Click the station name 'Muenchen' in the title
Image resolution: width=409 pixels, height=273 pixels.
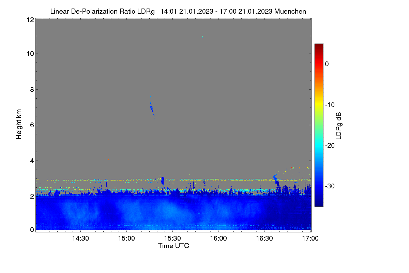click(290, 12)
